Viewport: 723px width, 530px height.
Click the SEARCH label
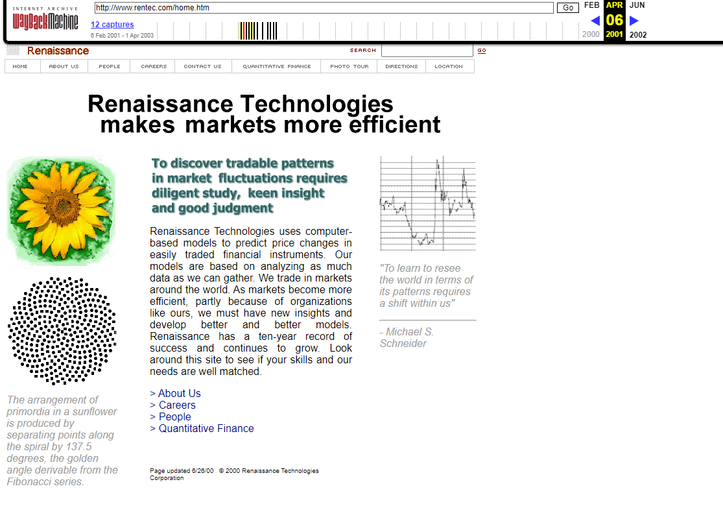(x=363, y=51)
